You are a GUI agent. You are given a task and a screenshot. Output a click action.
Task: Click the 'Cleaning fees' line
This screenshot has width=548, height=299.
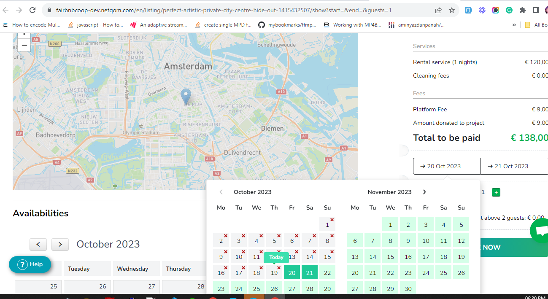click(x=481, y=75)
